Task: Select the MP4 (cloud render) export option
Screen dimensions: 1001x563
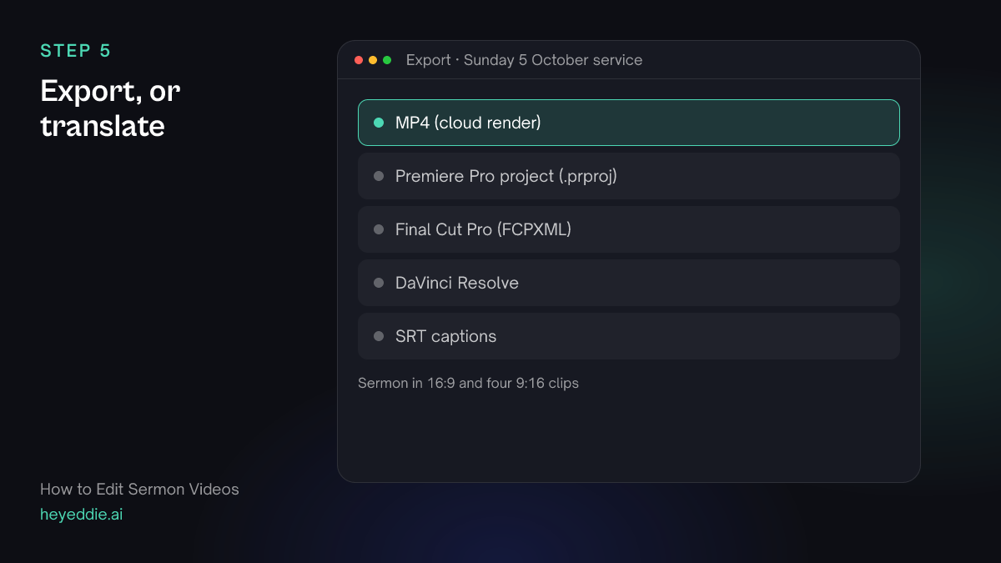Action: click(629, 123)
